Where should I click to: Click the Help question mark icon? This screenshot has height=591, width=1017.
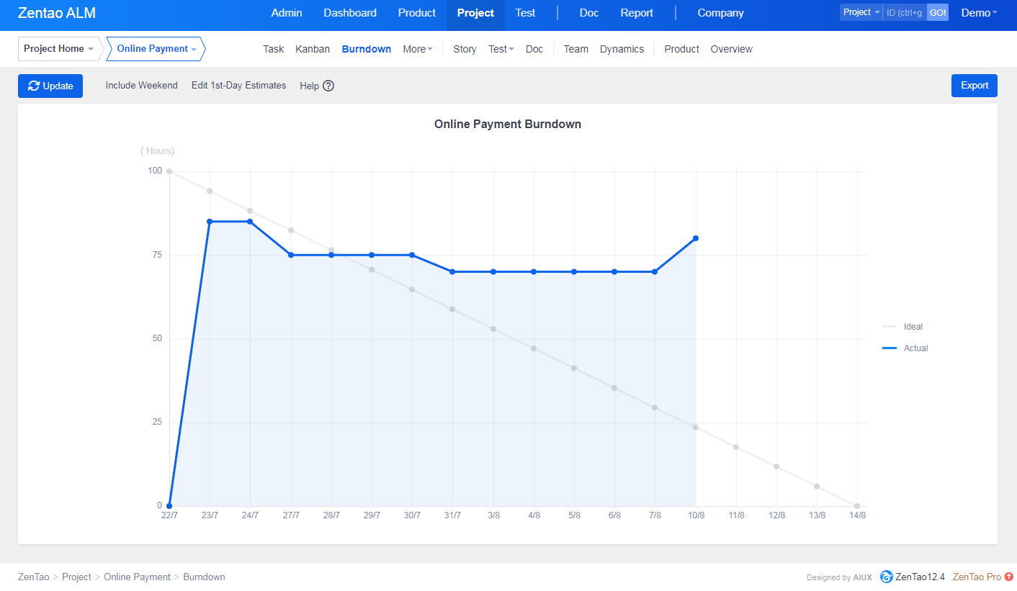328,86
